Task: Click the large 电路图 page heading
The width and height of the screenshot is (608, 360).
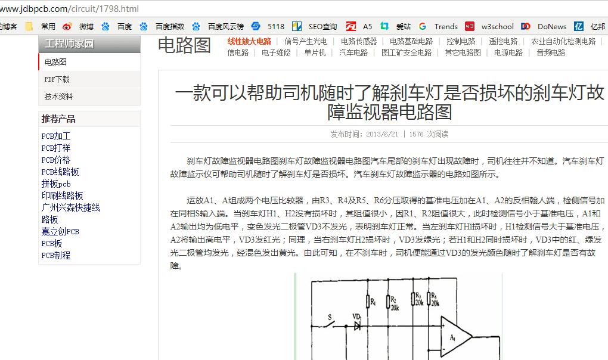Action: [184, 45]
